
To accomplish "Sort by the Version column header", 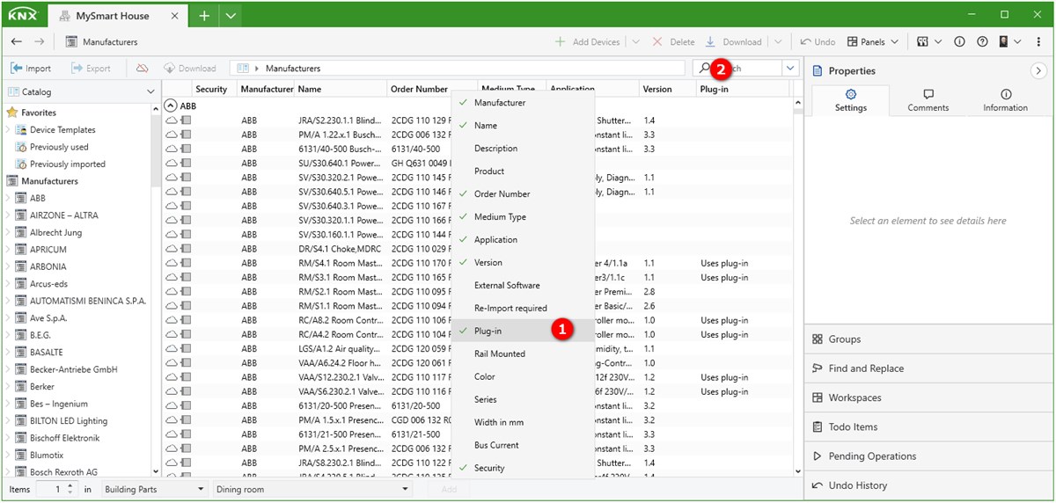I will 667,89.
